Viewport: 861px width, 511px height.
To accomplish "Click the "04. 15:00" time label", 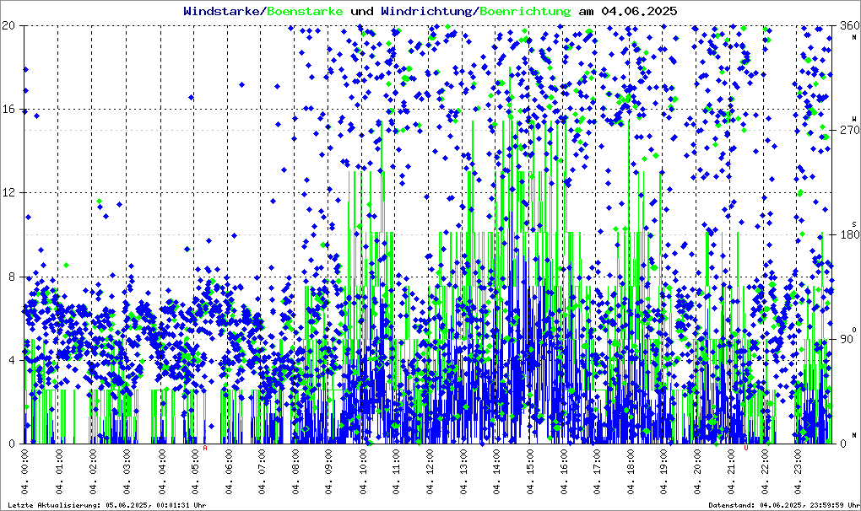I will [x=530, y=472].
